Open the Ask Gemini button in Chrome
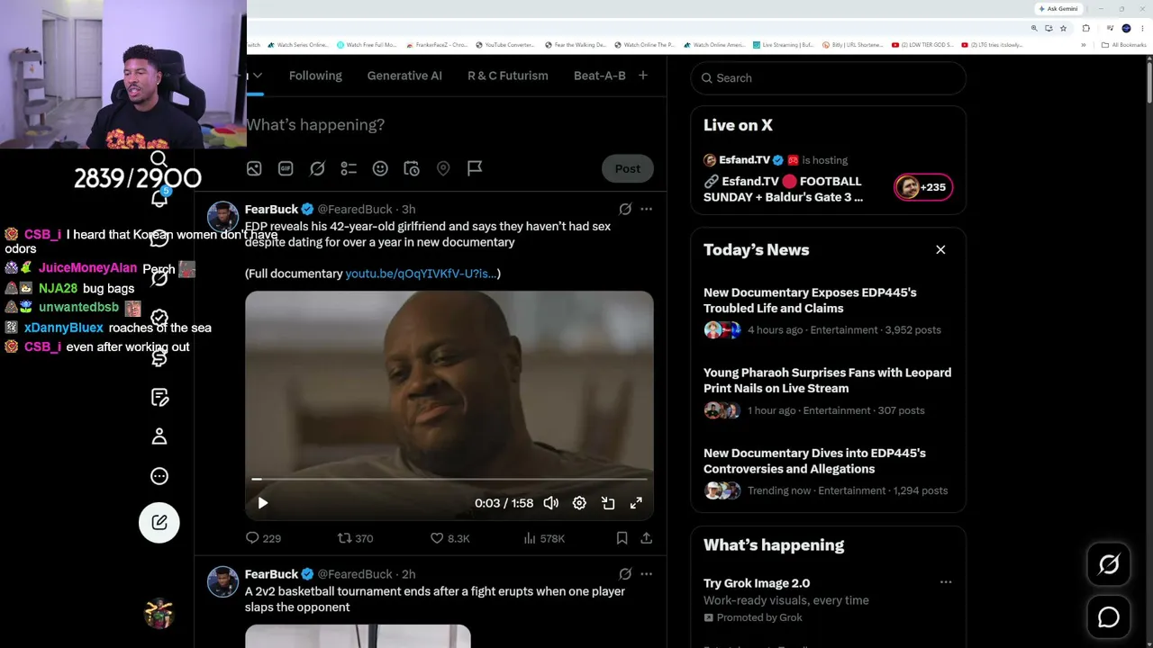 point(1058,9)
